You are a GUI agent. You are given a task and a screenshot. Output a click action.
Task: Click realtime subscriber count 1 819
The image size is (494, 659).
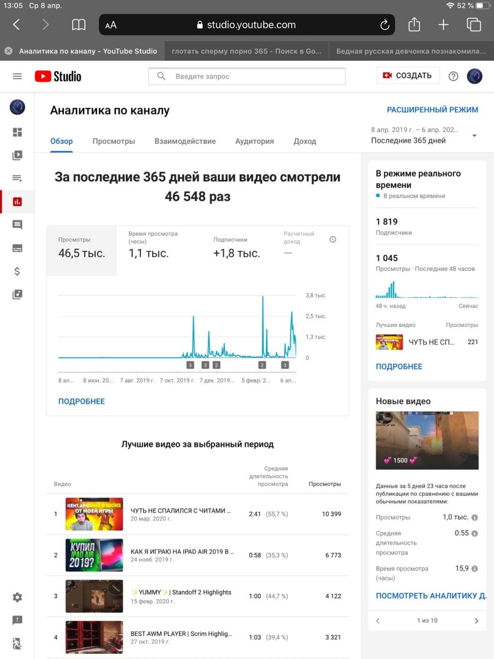[387, 221]
